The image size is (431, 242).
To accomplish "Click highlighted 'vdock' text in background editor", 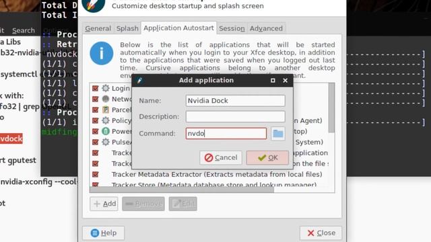I will pos(11,139).
